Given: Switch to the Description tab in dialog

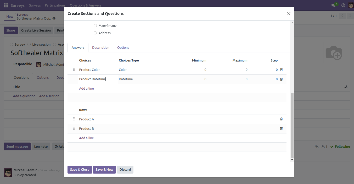Looking at the screenshot, I should 101,48.
